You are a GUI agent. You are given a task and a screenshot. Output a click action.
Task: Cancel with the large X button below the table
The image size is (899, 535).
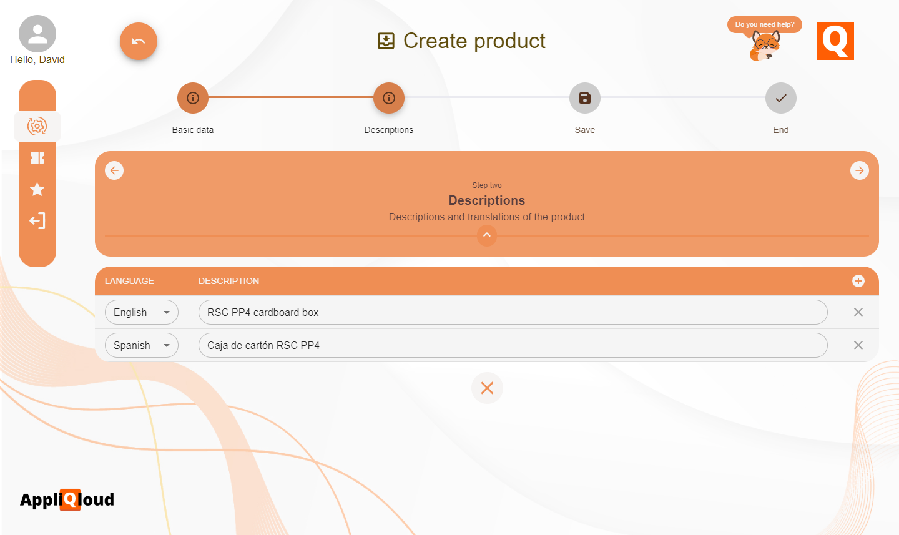(x=487, y=388)
